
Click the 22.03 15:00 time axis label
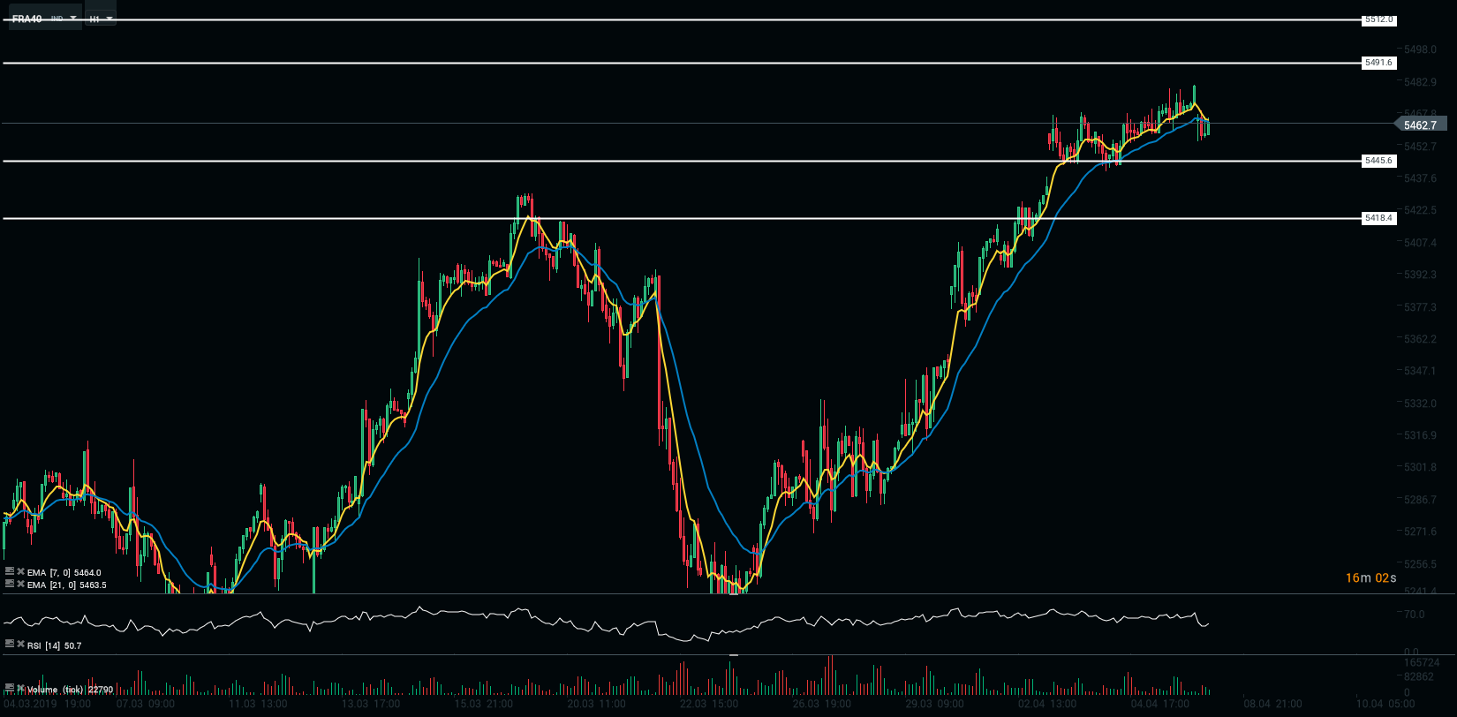(709, 705)
